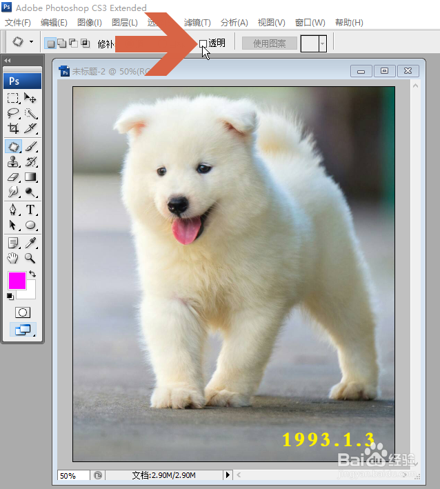
Task: Open the 图像(I) menu
Action: [90, 23]
